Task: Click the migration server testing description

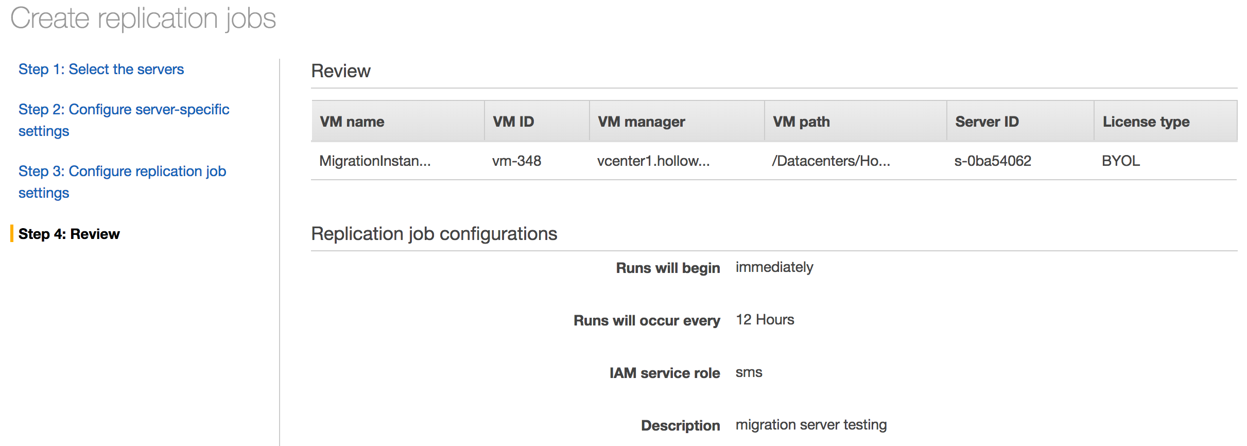Action: point(811,425)
